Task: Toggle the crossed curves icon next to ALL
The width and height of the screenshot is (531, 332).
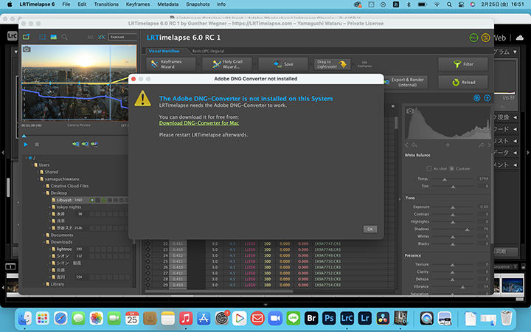Action: point(101,37)
